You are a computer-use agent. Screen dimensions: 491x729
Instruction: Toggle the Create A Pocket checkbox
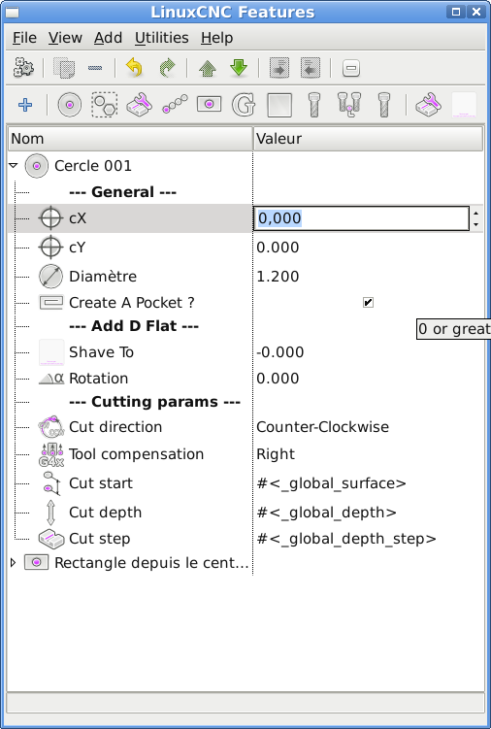coord(368,303)
